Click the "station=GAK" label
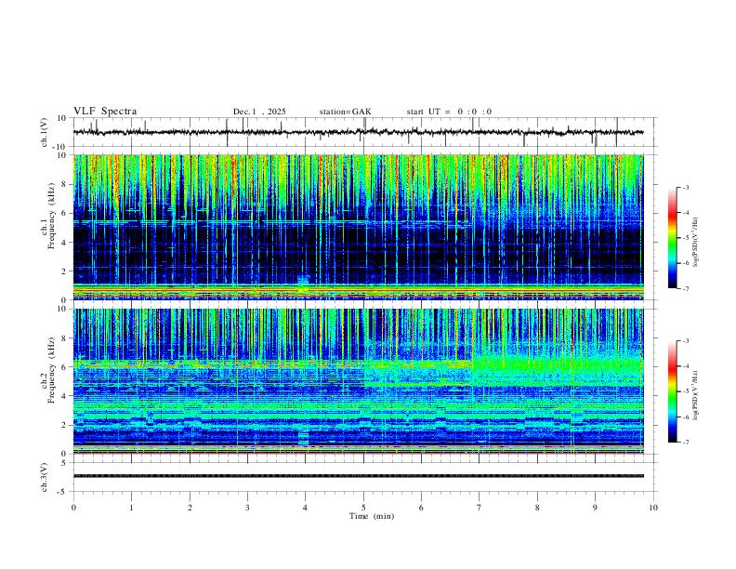Viewport: 736px width, 569px height. click(x=345, y=112)
